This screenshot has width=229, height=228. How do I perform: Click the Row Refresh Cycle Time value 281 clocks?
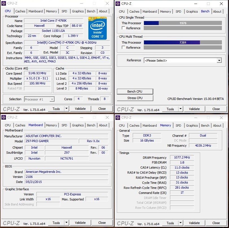point(182,187)
